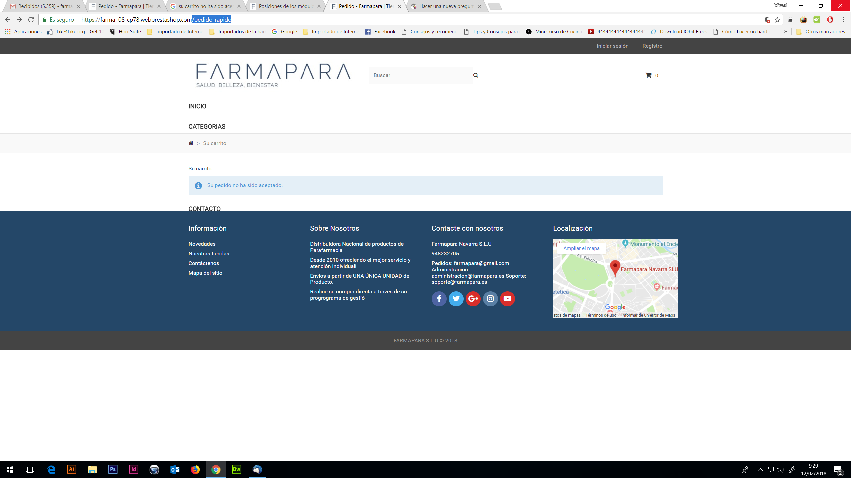Image resolution: width=851 pixels, height=478 pixels.
Task: Bookmark page with the star icon
Action: (777, 20)
